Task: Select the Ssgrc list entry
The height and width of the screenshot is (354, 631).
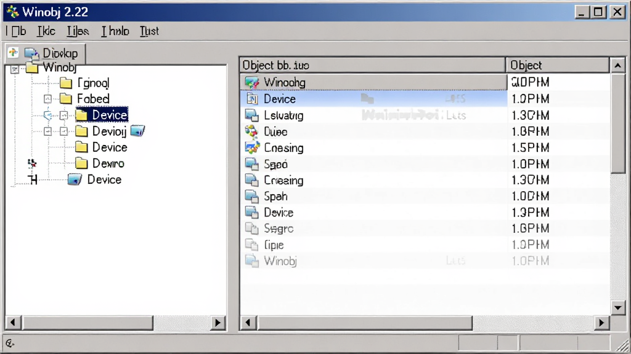Action: coord(279,229)
